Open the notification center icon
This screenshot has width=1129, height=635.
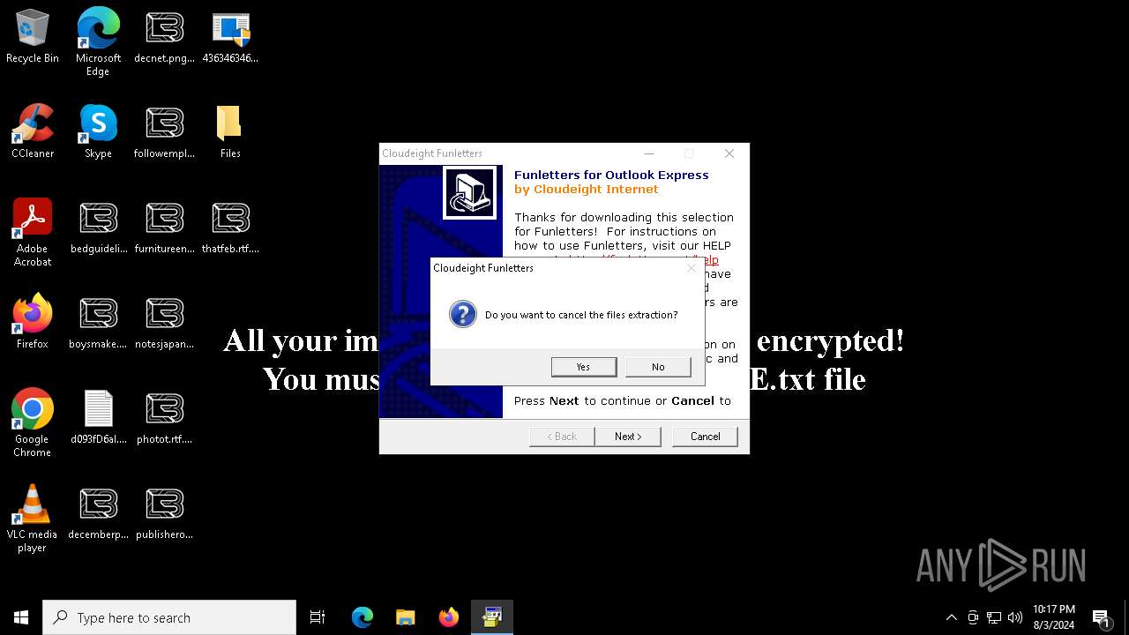click(1101, 617)
